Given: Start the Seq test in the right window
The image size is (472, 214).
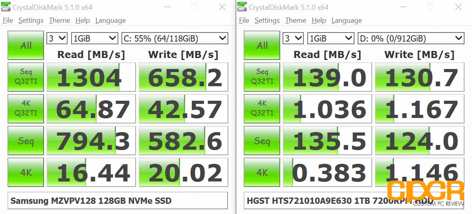Looking at the screenshot, I should (x=262, y=140).
